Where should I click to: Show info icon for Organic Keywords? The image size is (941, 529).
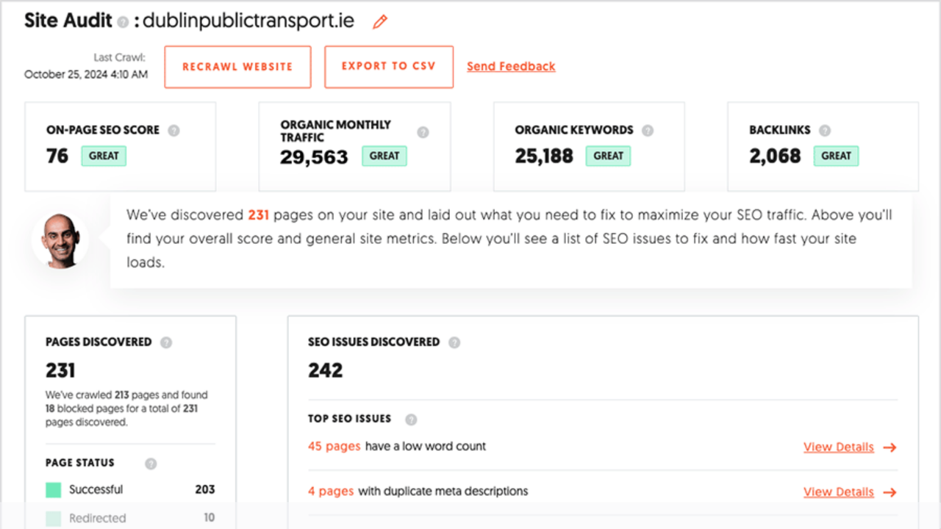(x=648, y=131)
